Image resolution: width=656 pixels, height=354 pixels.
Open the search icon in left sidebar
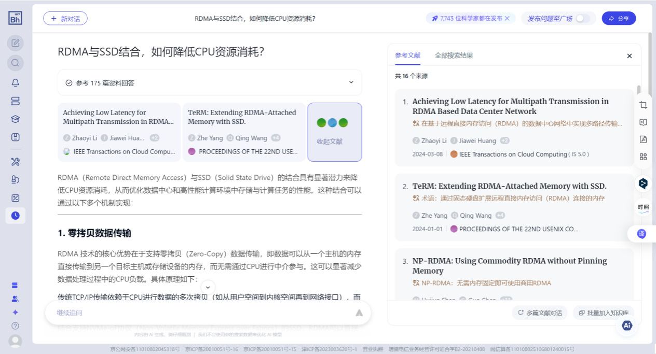pyautogui.click(x=16, y=63)
